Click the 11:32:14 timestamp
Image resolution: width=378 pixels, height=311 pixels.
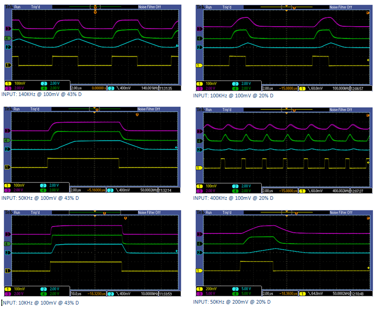click(x=165, y=190)
